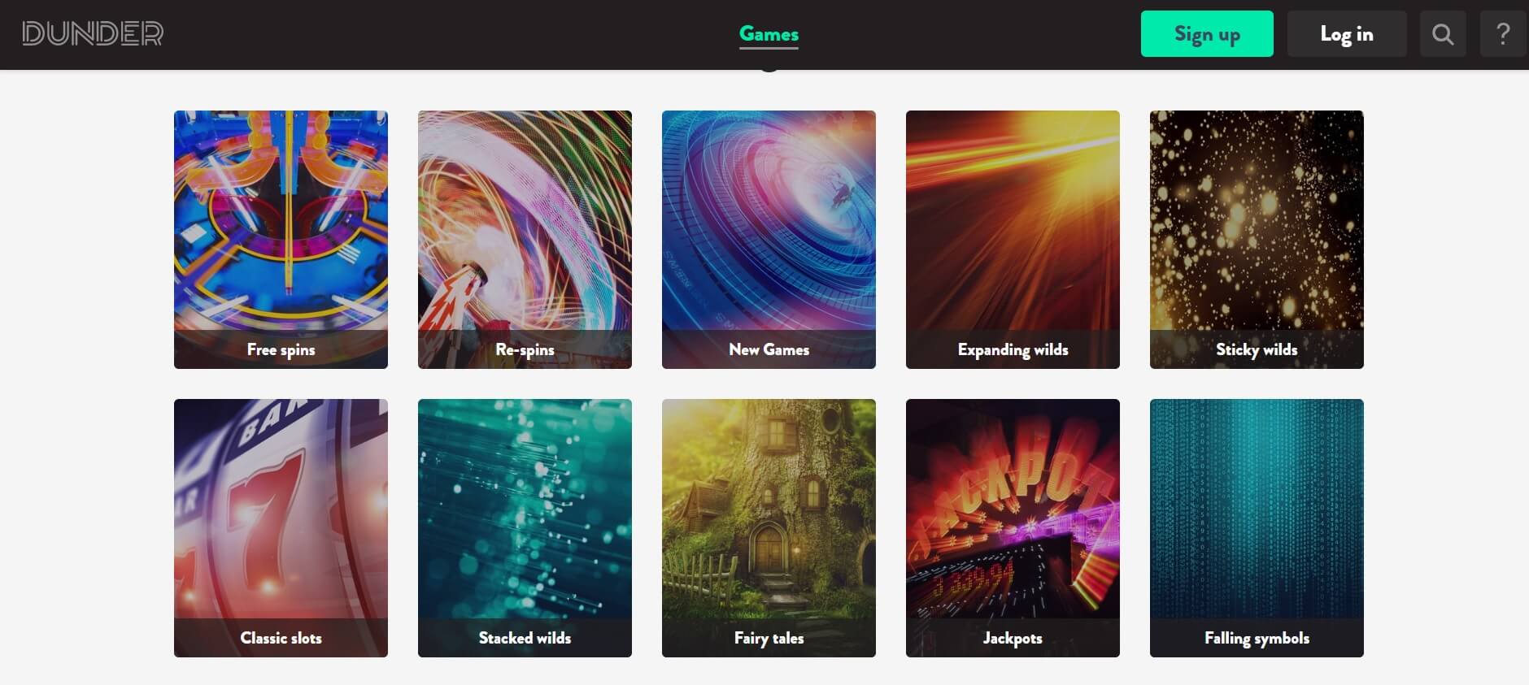The width and height of the screenshot is (1529, 685).
Task: Open the Falling symbols category tile
Action: click(x=1257, y=528)
